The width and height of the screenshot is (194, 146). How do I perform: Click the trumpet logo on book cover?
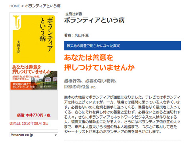point(17,22)
